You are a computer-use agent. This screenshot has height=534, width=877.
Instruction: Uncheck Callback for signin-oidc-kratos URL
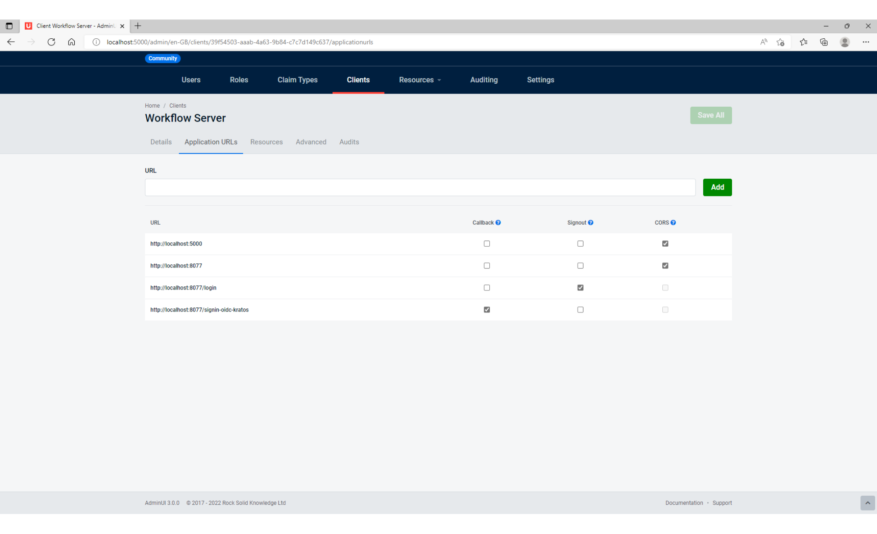point(487,310)
